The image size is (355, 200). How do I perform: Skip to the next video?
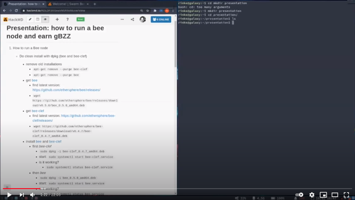tap(22, 195)
